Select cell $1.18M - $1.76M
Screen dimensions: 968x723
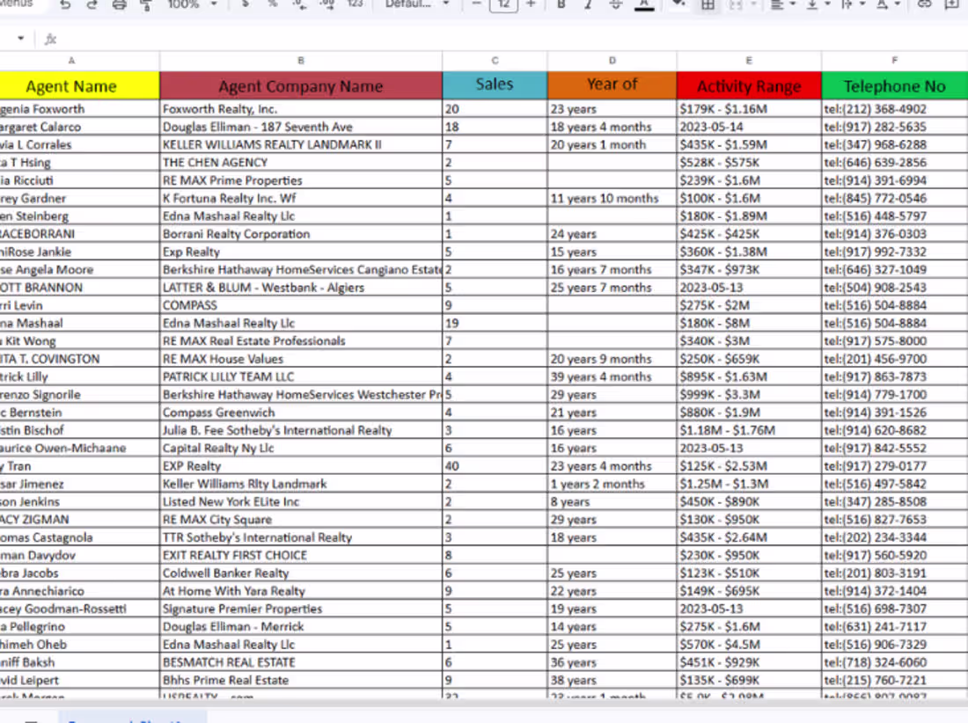click(x=749, y=430)
